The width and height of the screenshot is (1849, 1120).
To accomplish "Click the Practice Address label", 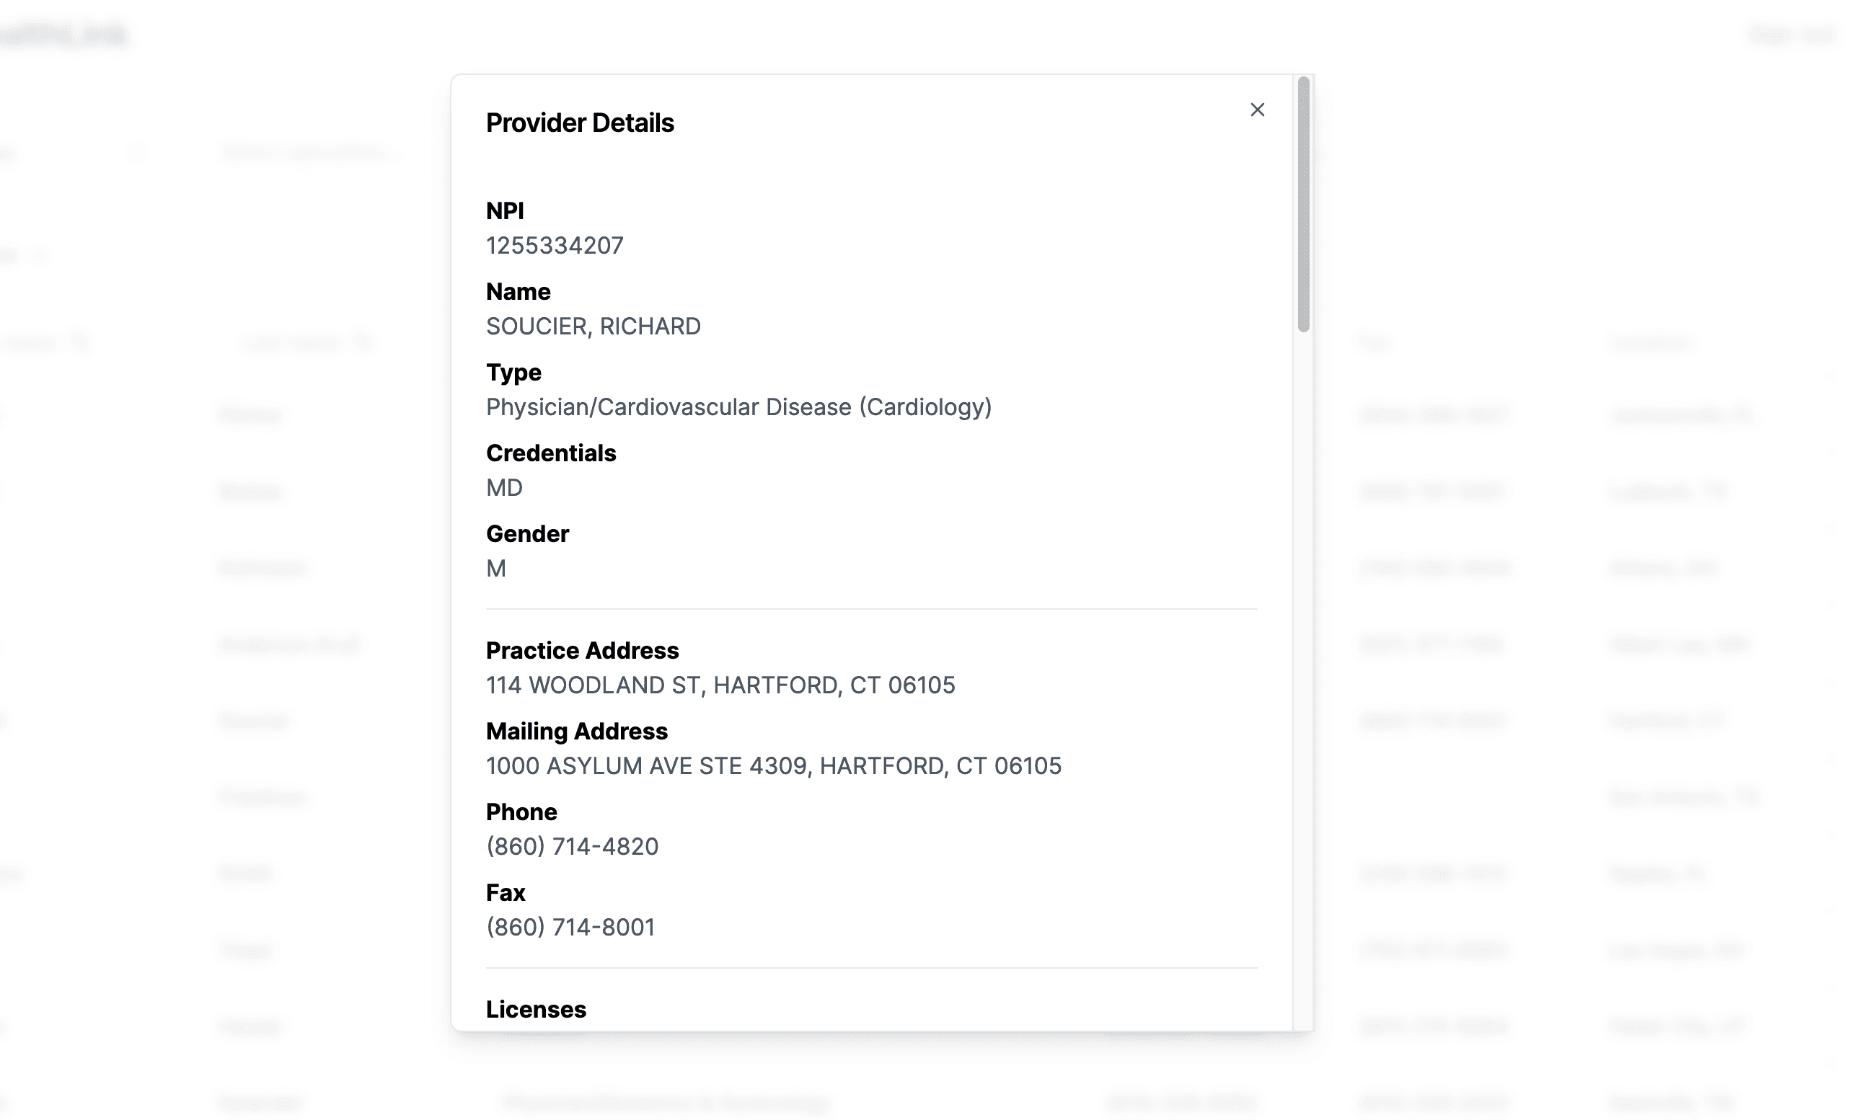I will point(581,650).
